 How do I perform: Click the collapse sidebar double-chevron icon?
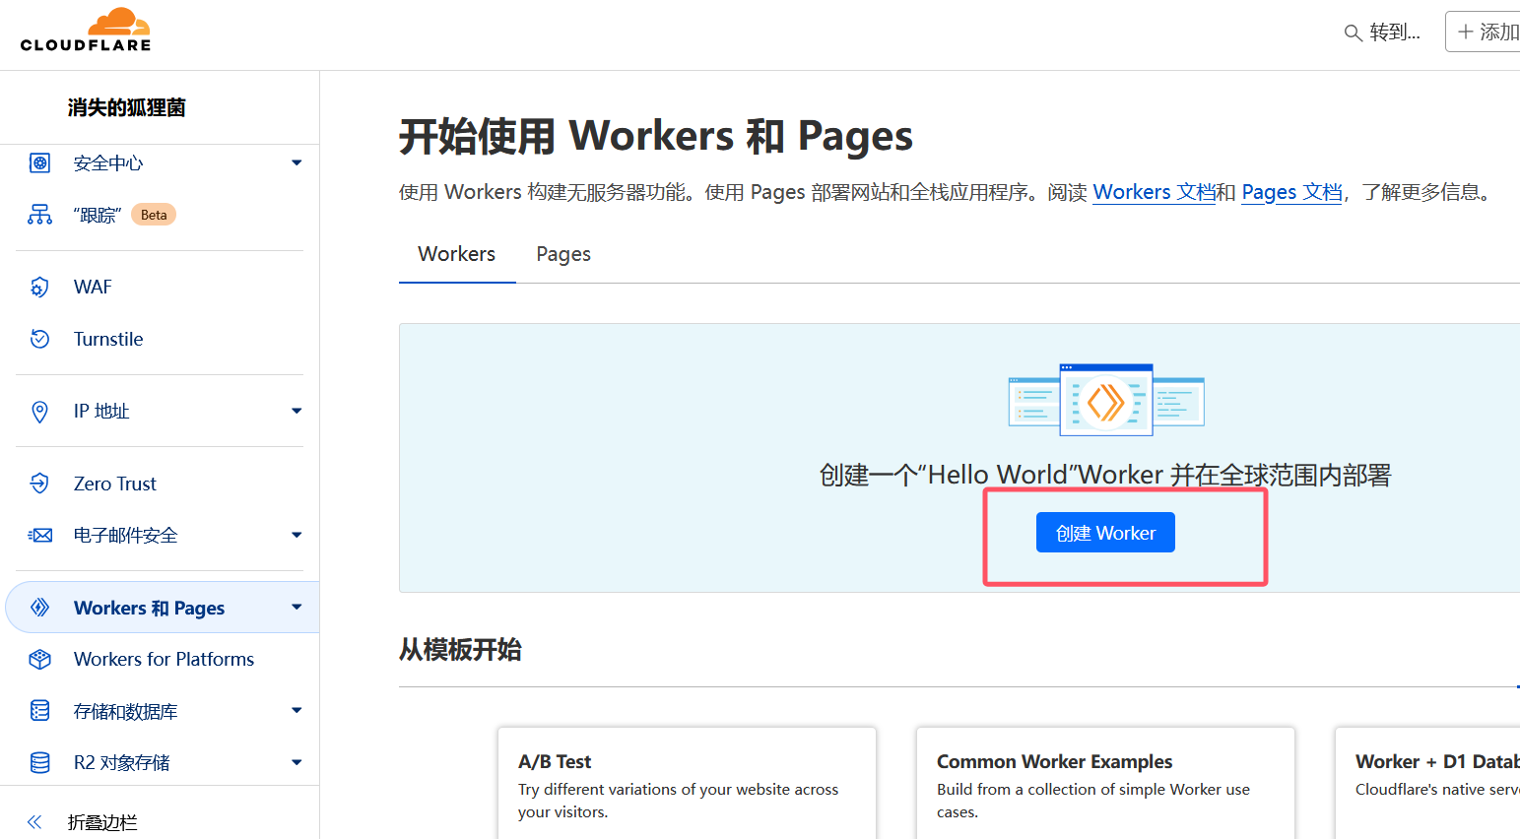34,822
